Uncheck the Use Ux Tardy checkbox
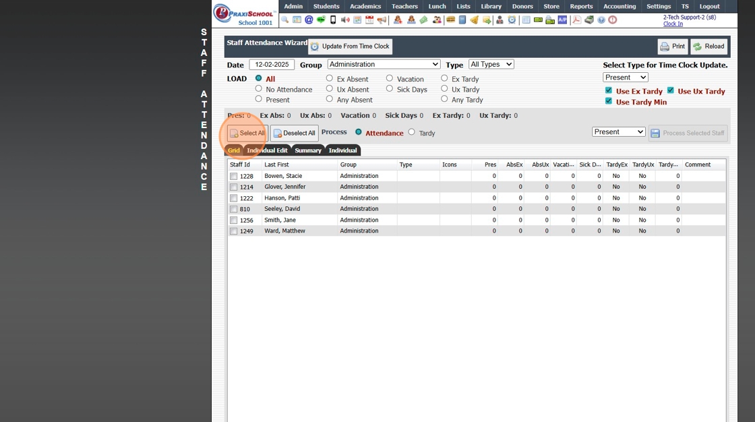This screenshot has height=422, width=755. coord(670,90)
